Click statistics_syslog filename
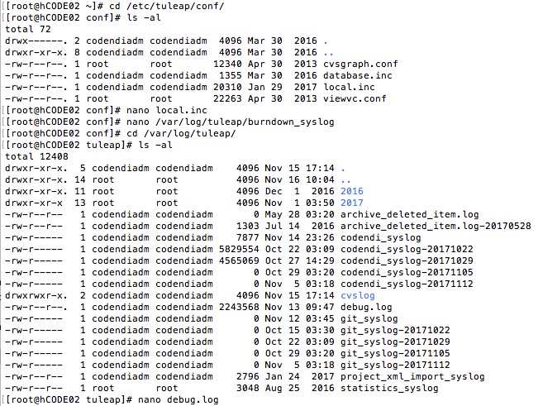This screenshot has width=543, height=406. tap(389, 389)
